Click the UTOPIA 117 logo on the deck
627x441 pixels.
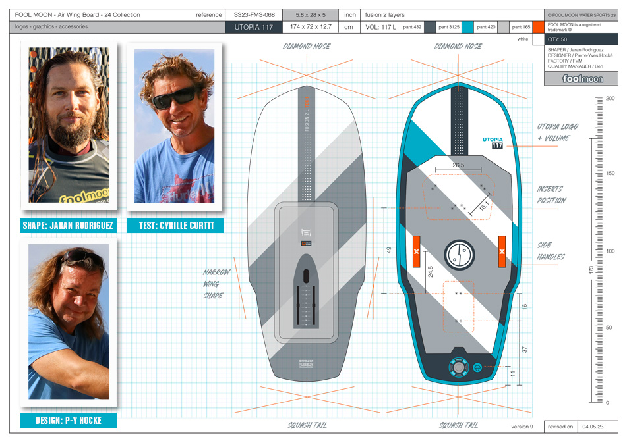pos(493,142)
